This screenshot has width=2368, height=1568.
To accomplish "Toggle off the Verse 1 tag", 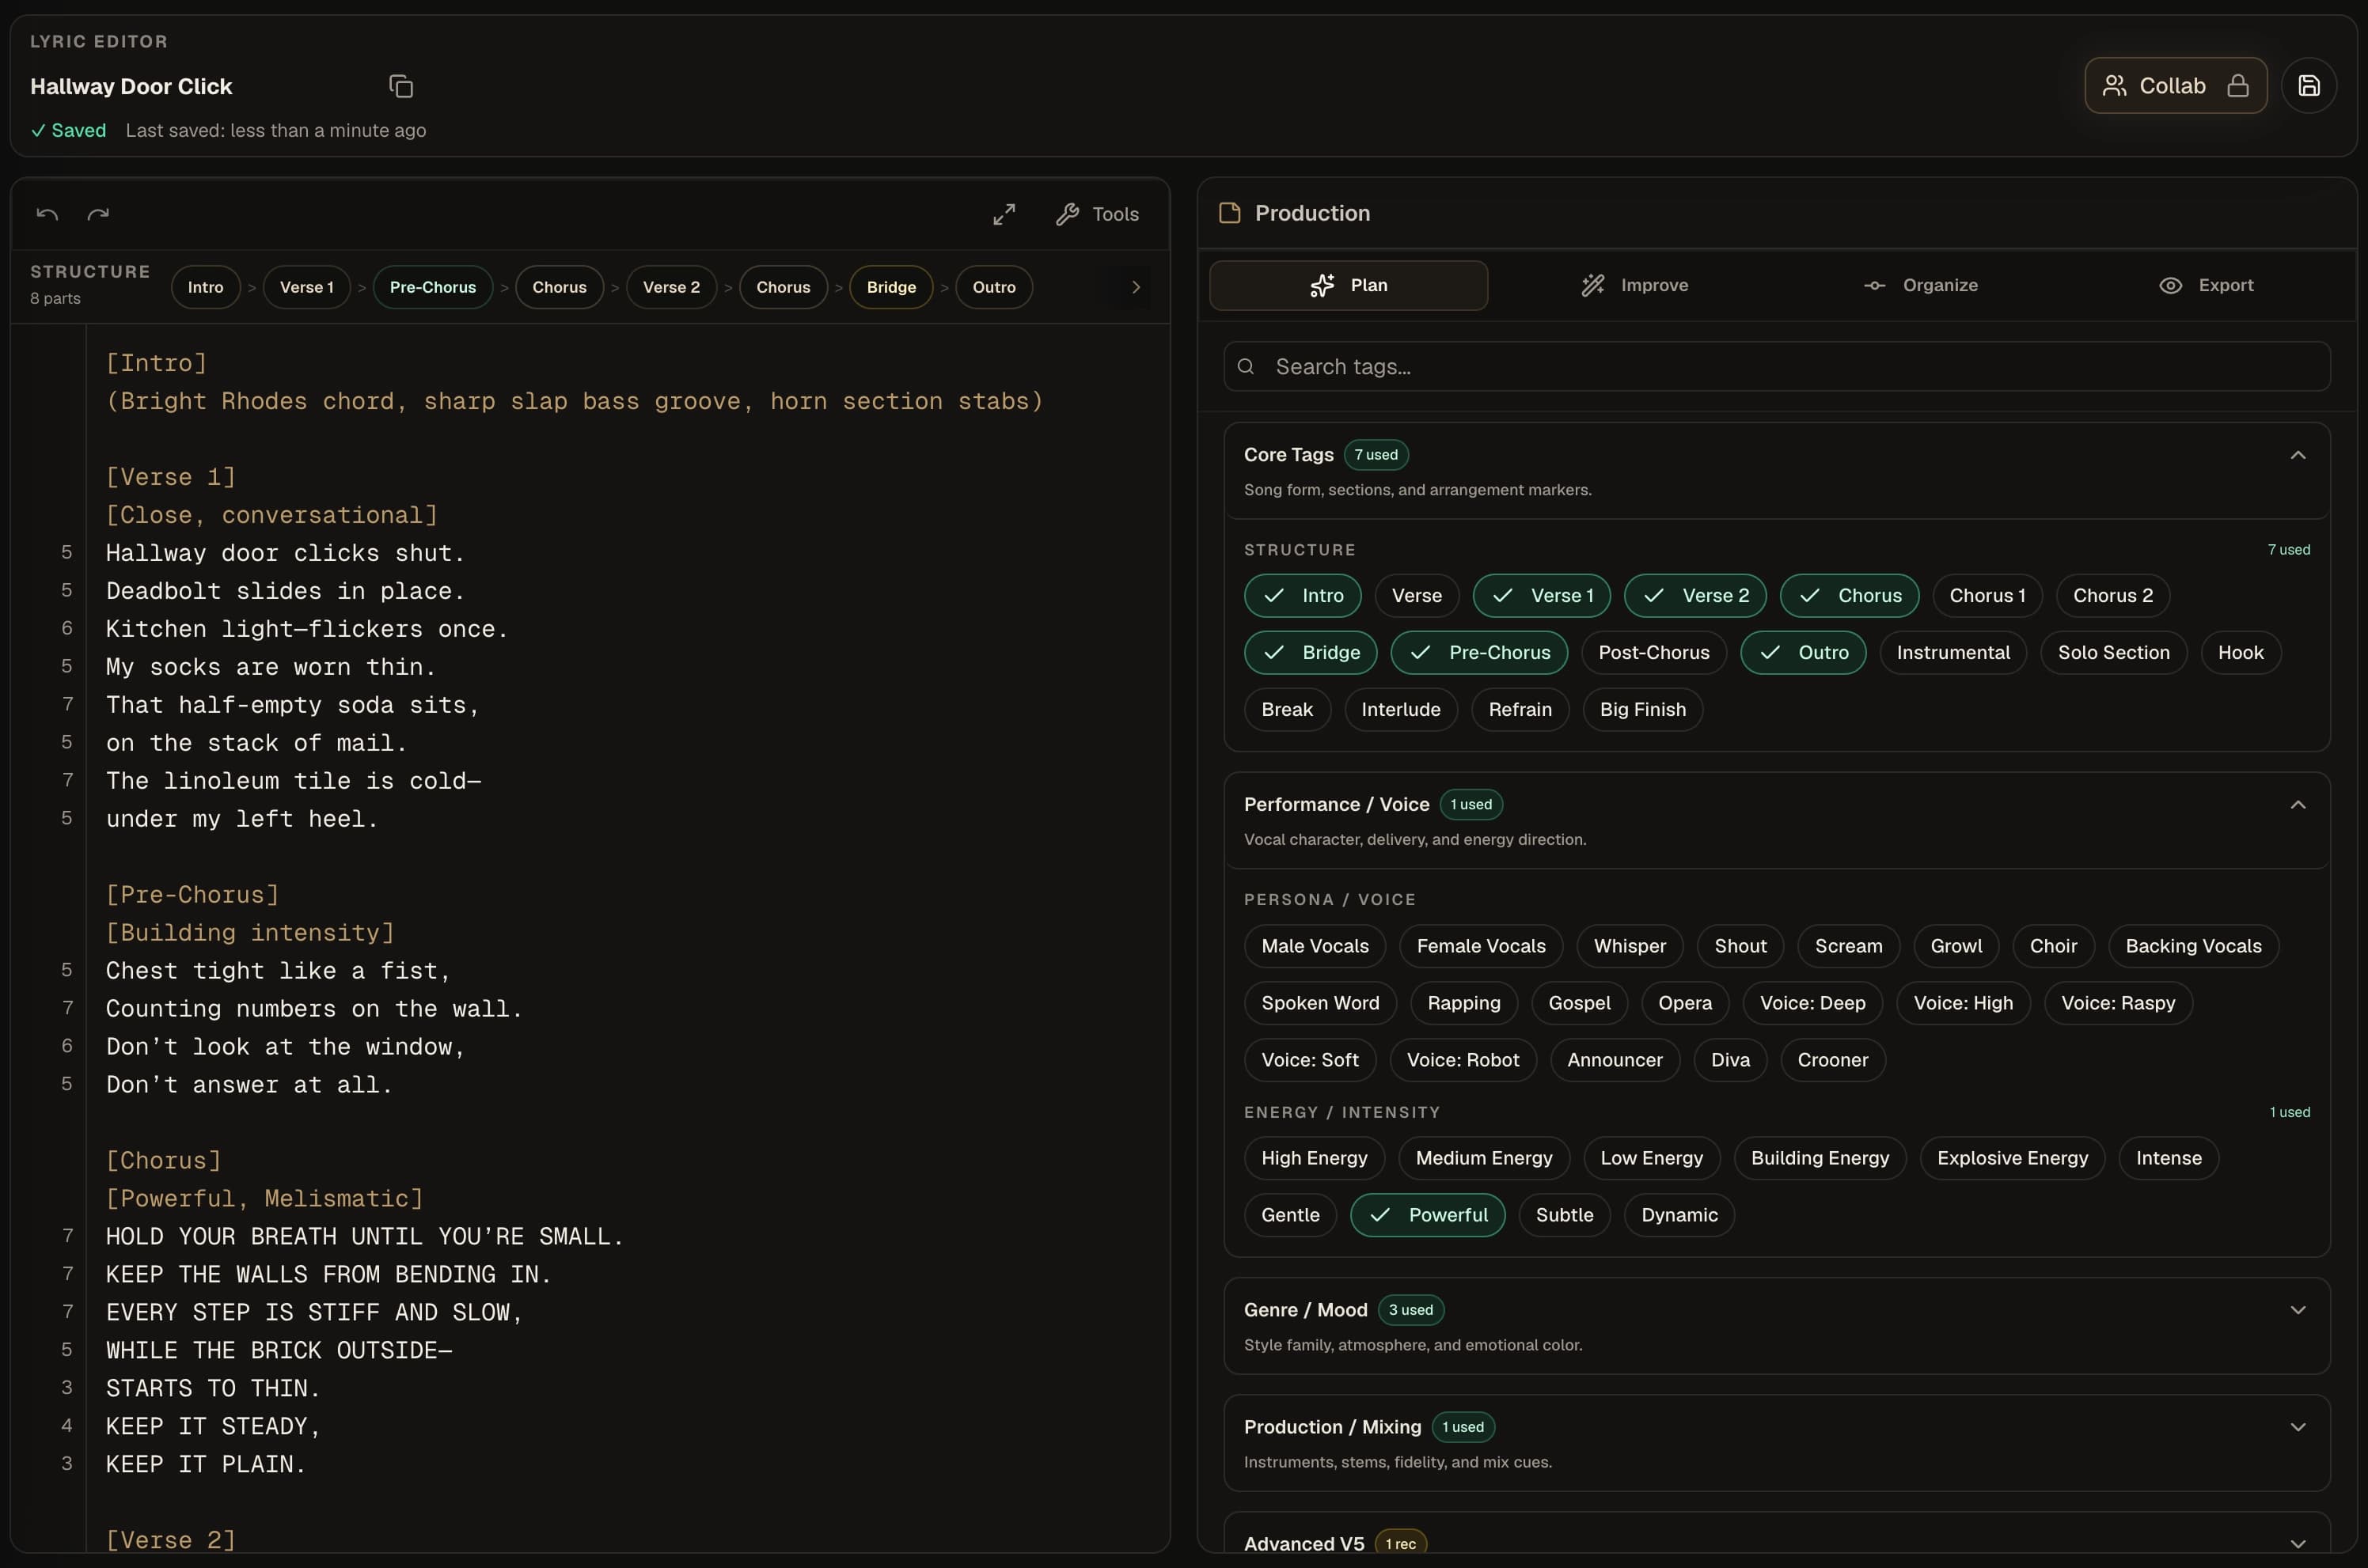I will [1542, 595].
